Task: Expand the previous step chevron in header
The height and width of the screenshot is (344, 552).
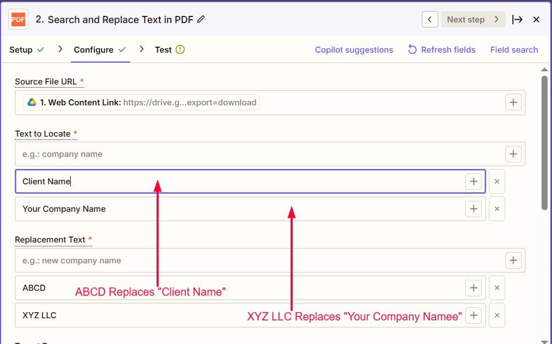Action: click(430, 19)
